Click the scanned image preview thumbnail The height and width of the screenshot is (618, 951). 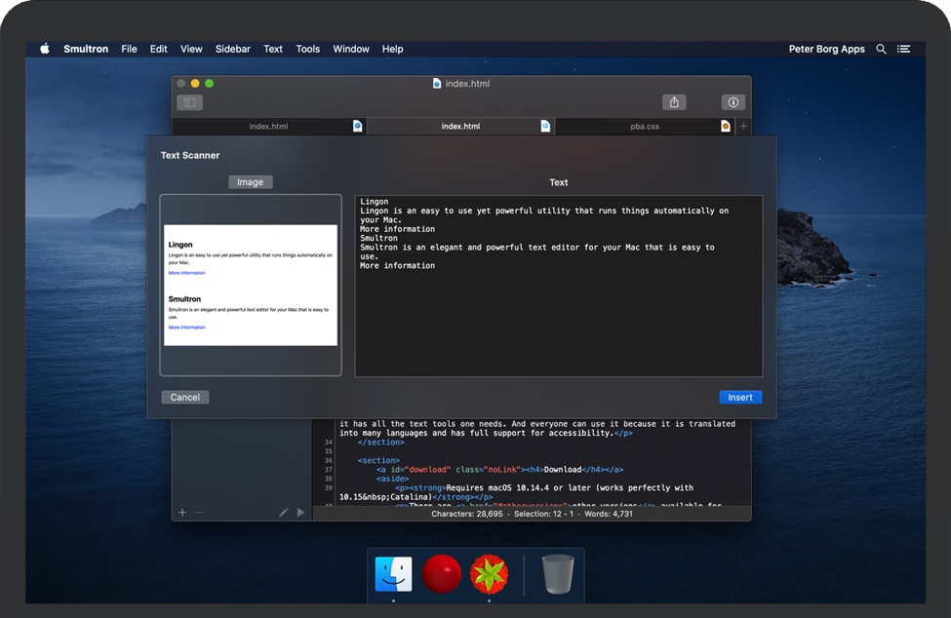click(x=251, y=285)
